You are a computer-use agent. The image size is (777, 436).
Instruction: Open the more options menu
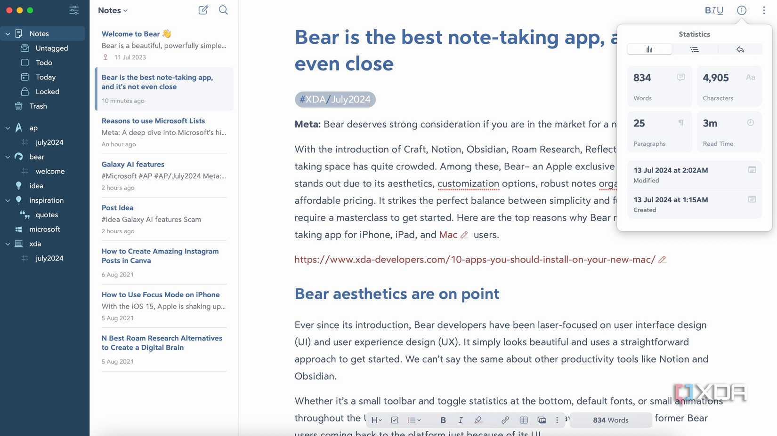pyautogui.click(x=764, y=10)
